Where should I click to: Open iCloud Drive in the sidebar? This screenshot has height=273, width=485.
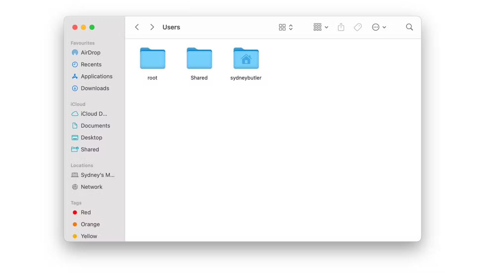point(93,114)
